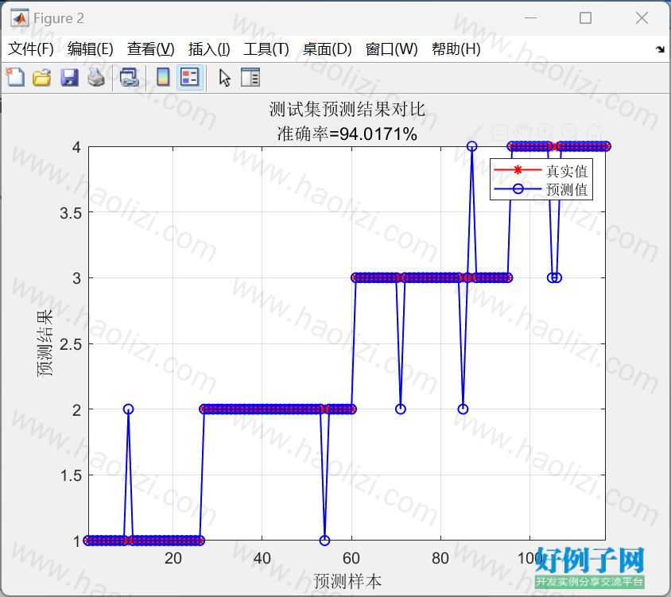671x597 pixels.
Task: Click the Link Plot toolbar icon
Action: (x=129, y=78)
